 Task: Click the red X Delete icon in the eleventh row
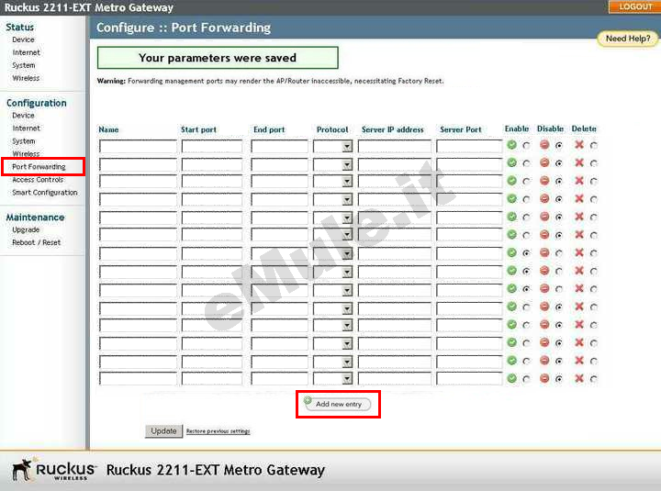pos(579,325)
